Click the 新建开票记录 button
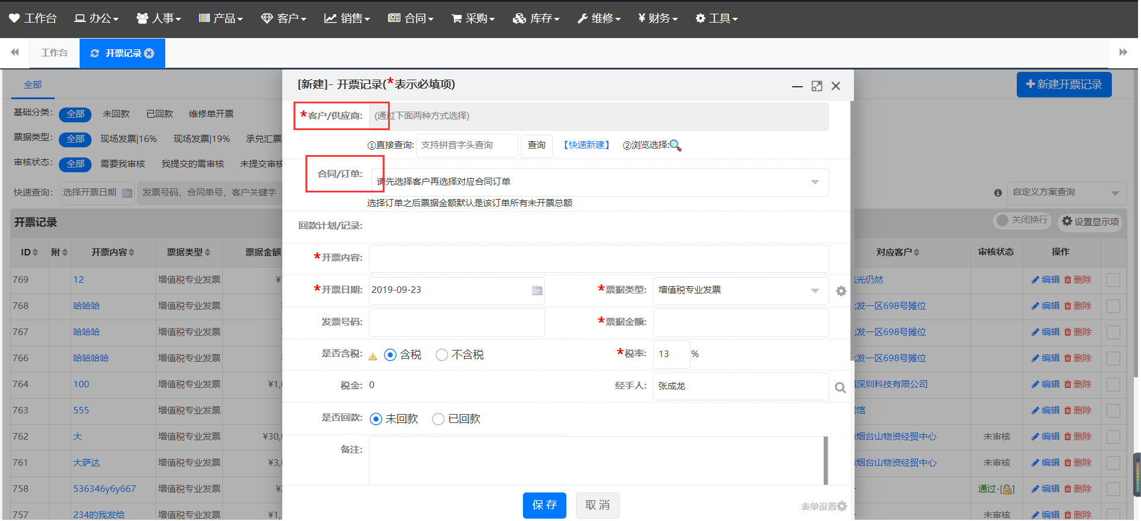The height and width of the screenshot is (521, 1141). pyautogui.click(x=1064, y=84)
